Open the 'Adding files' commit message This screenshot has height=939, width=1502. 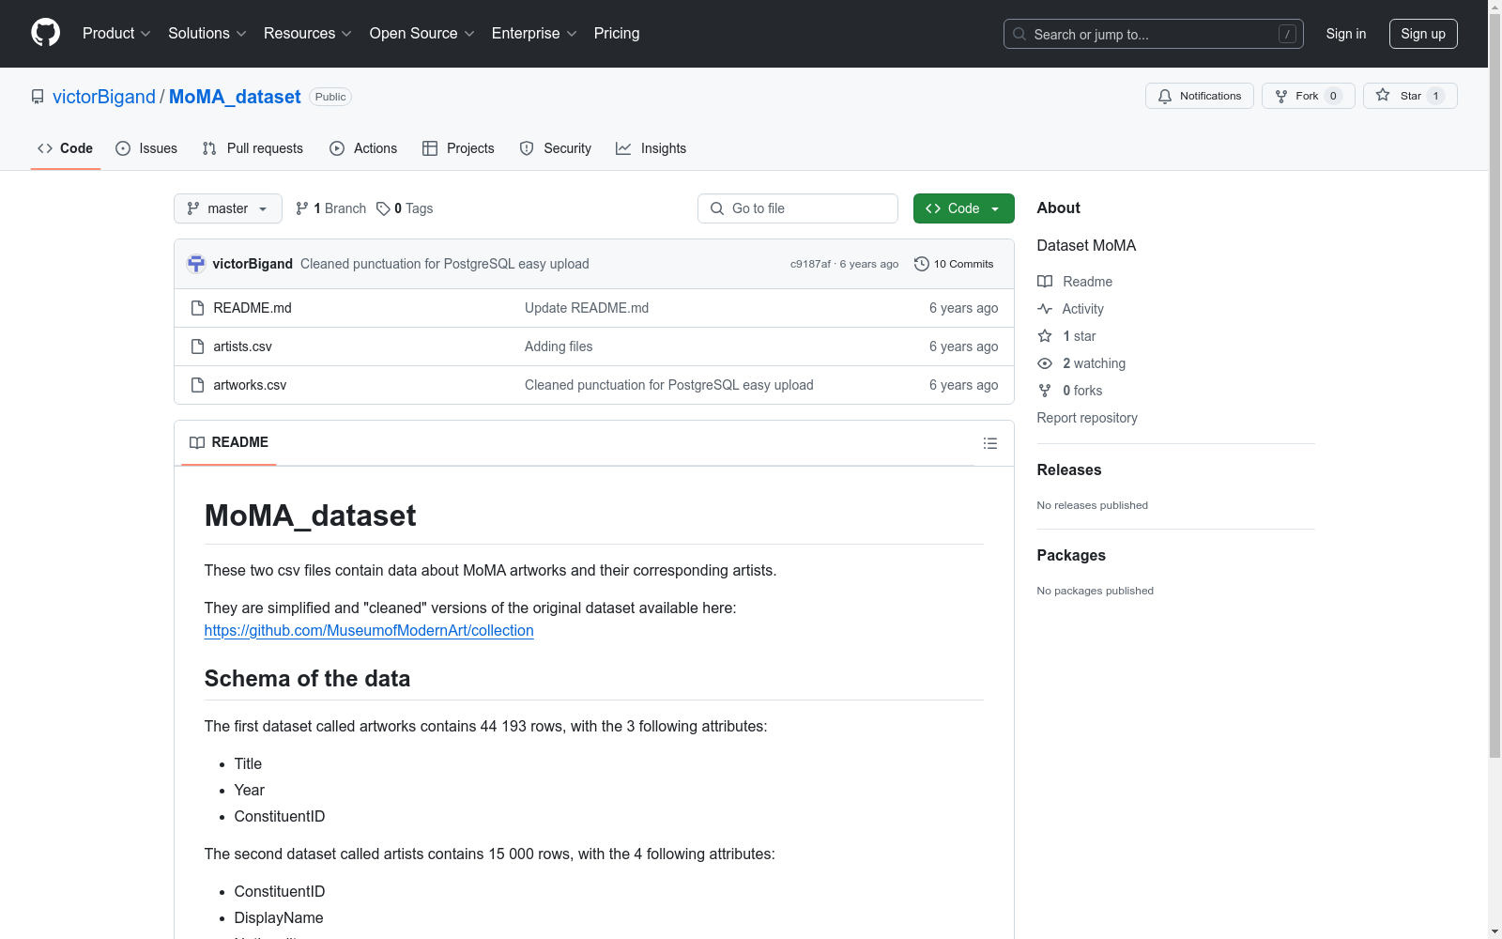(559, 346)
